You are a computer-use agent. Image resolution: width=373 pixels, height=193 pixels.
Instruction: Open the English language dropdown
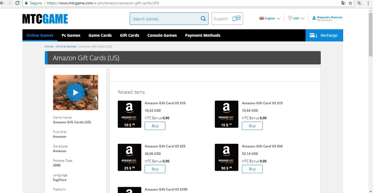point(270,18)
